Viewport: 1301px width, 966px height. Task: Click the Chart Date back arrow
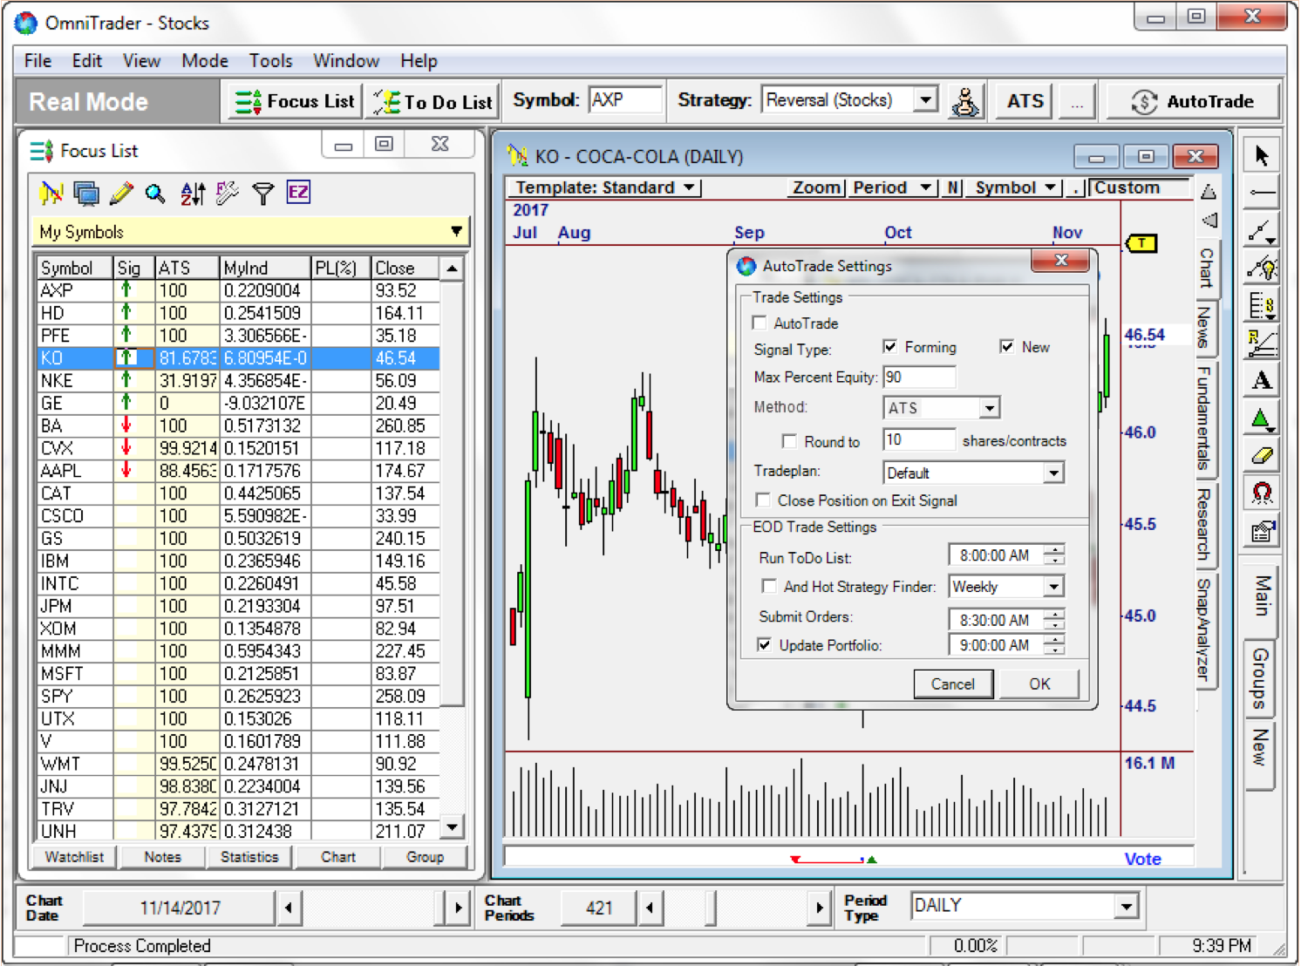click(289, 908)
